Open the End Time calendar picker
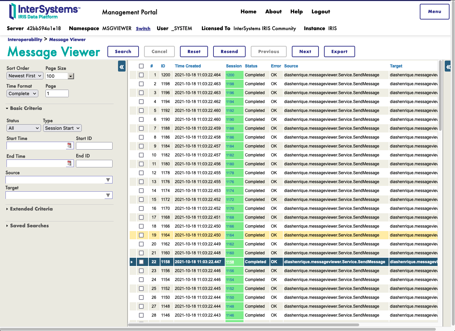 (x=69, y=163)
